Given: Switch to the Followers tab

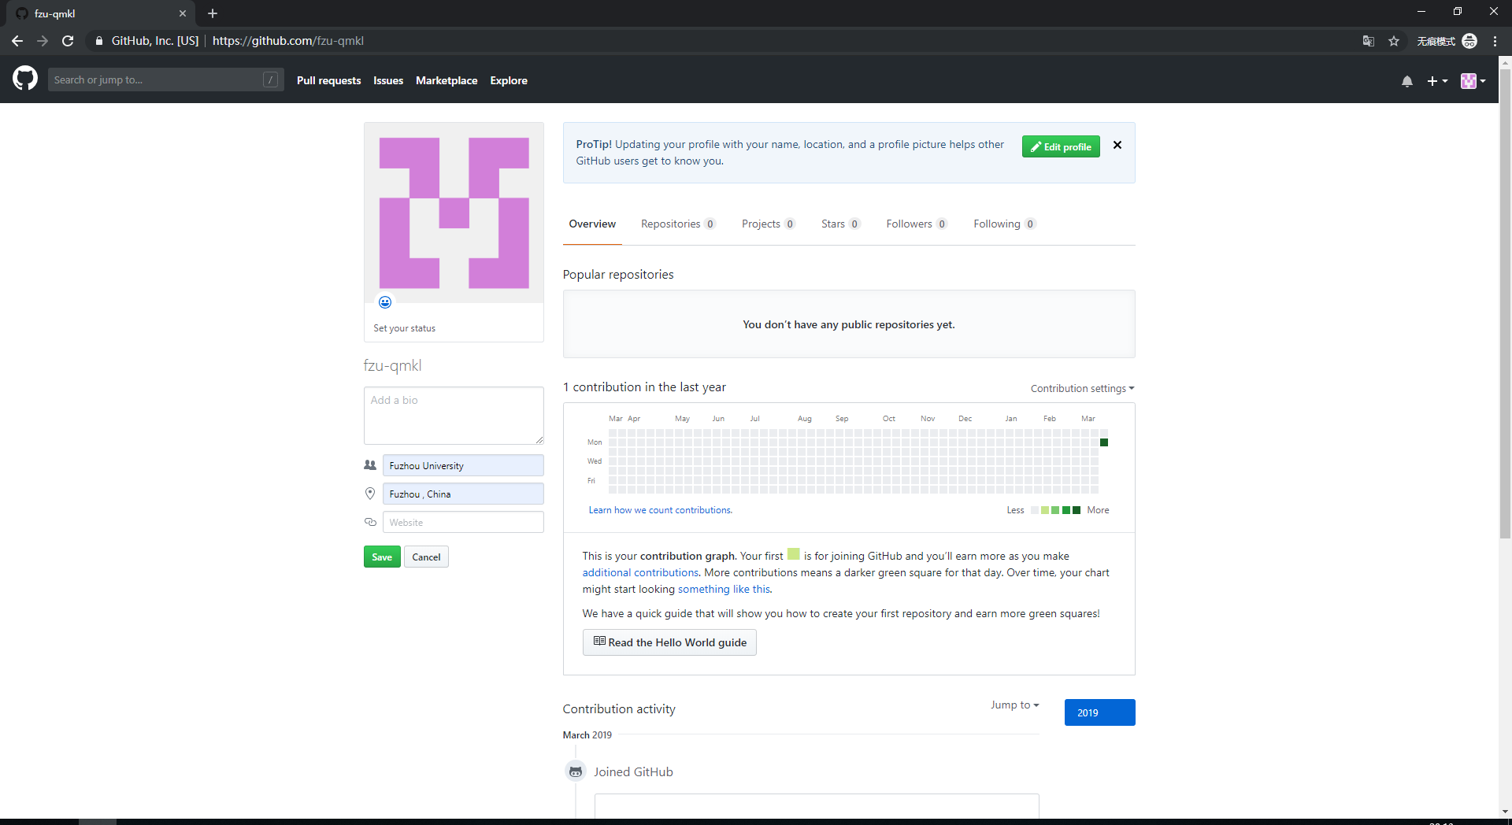Looking at the screenshot, I should 917,224.
